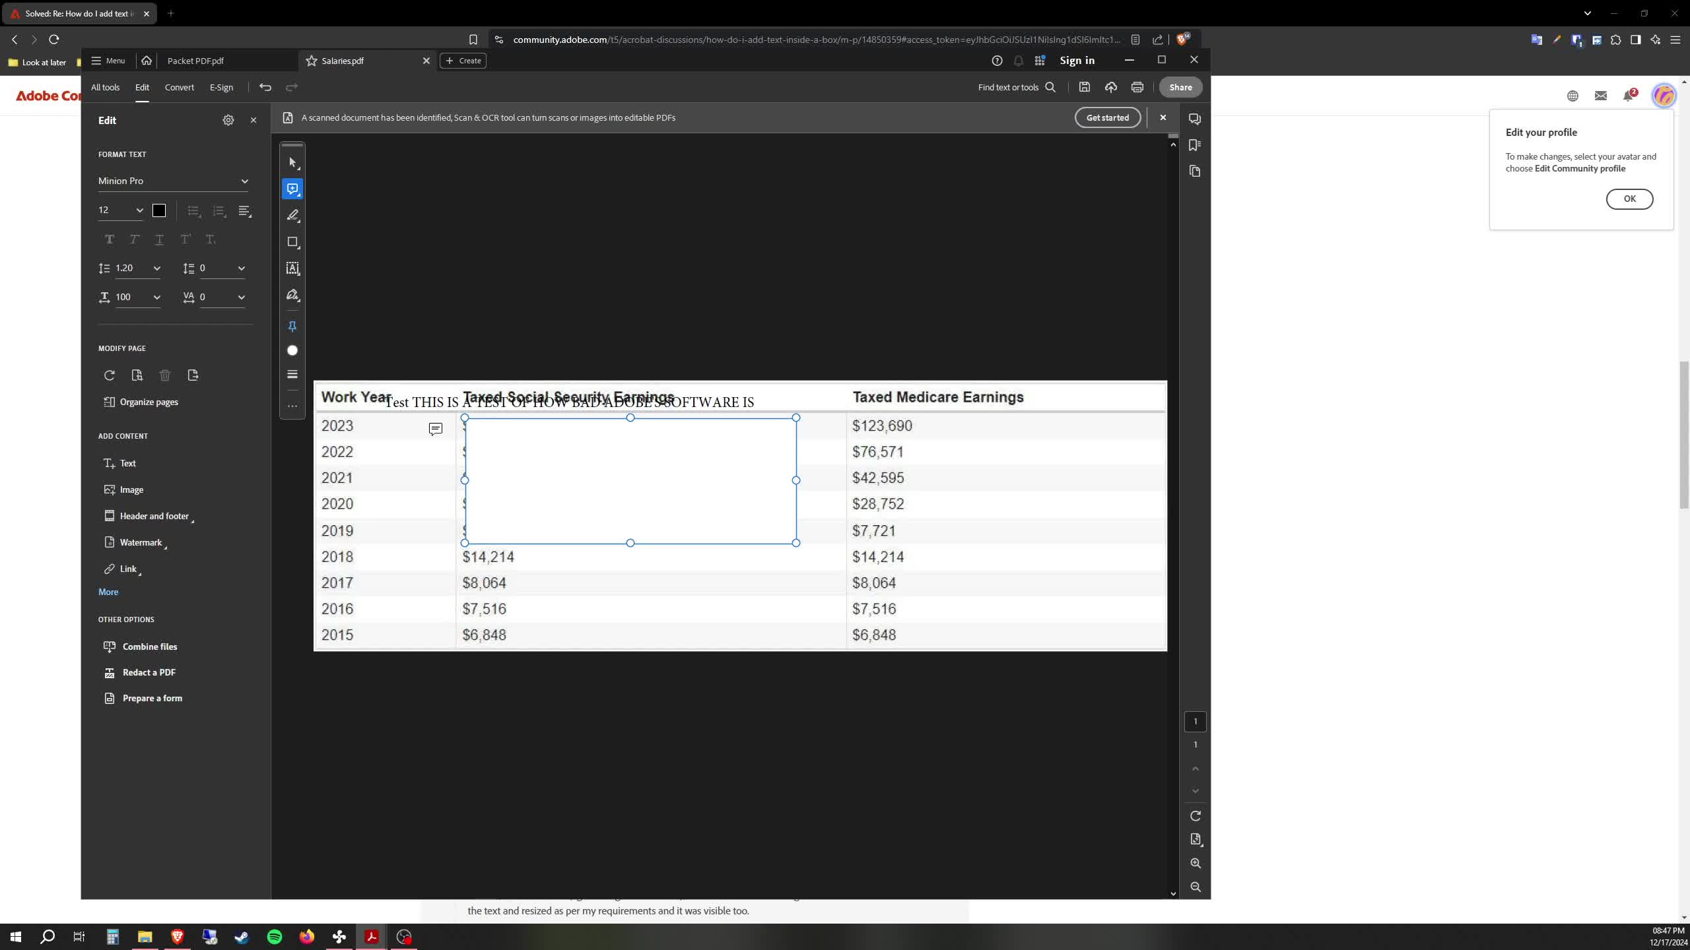Image resolution: width=1690 pixels, height=950 pixels.
Task: Select the Add text box tool
Action: point(292,269)
